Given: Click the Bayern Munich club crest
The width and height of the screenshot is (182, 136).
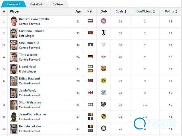Looking at the screenshot, I should 104,21.
